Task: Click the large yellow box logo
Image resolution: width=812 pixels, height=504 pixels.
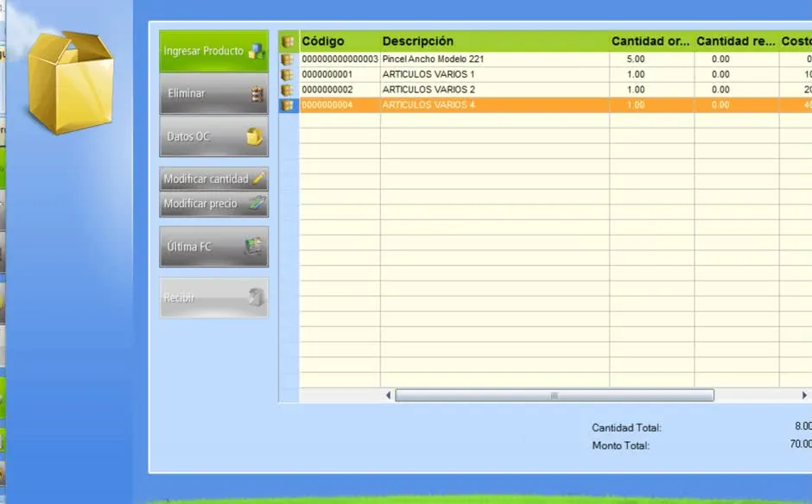Action: (x=70, y=82)
